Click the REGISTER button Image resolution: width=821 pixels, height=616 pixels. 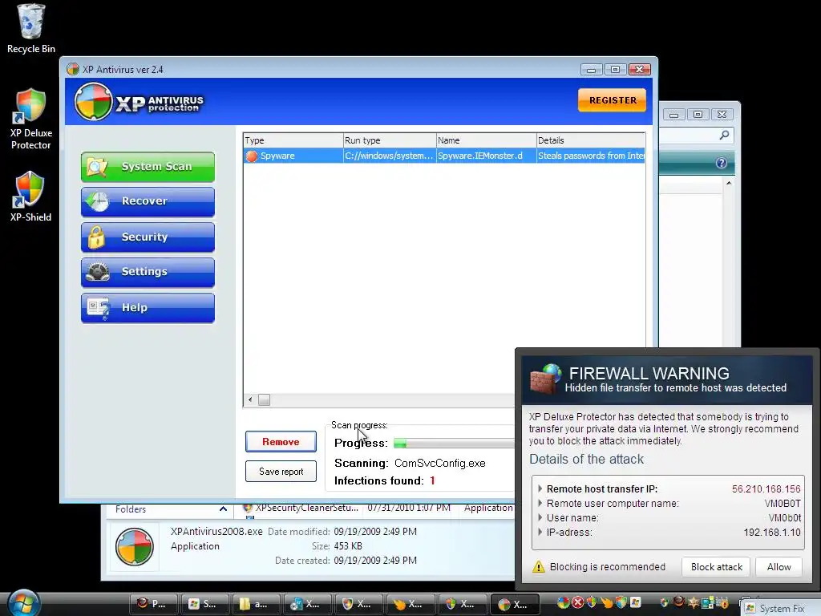coord(612,100)
